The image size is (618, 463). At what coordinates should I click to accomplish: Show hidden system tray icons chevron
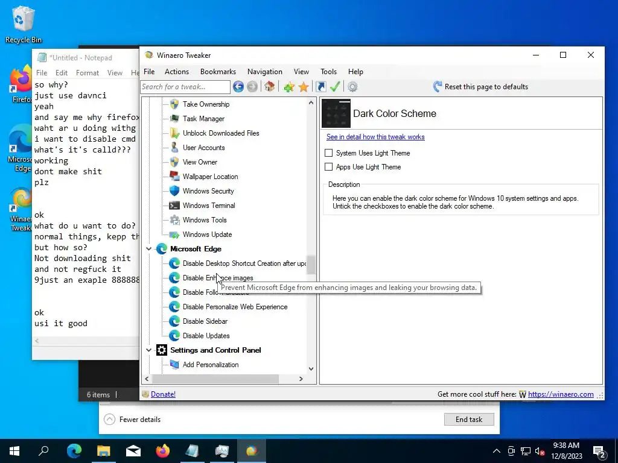497,451
